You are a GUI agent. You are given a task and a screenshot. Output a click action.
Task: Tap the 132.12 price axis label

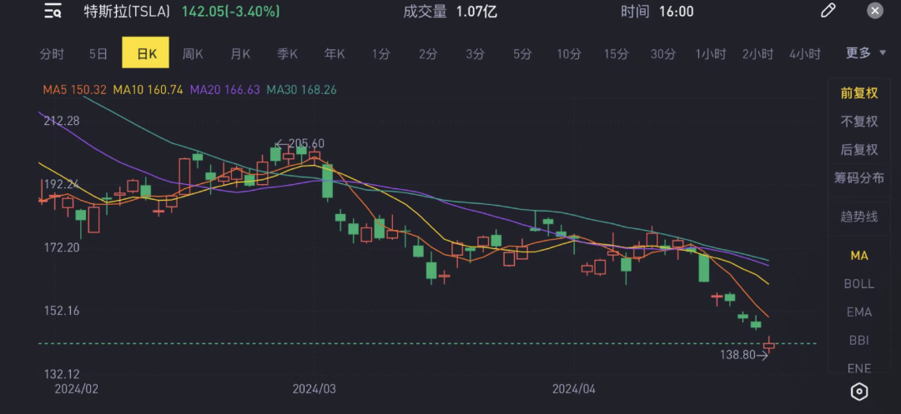(60, 374)
